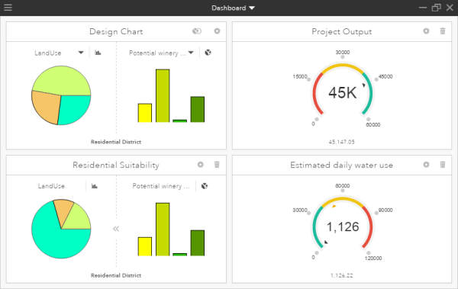Click the Residential Suitability title
This screenshot has height=289, width=458.
click(116, 165)
